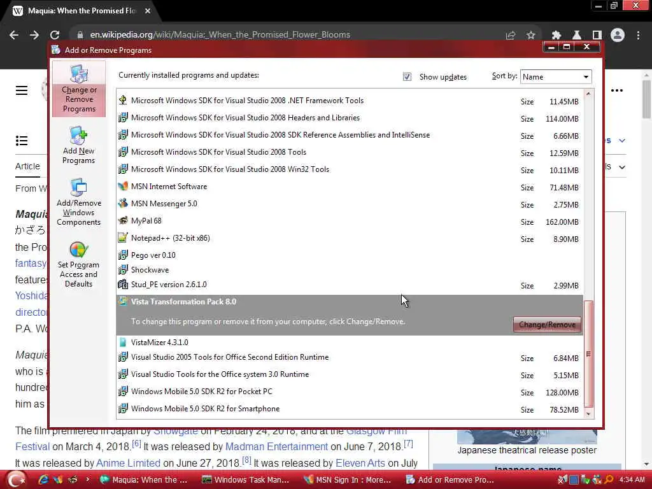
Task: Toggle Wikipedia table of contents list icon
Action: coord(22,141)
